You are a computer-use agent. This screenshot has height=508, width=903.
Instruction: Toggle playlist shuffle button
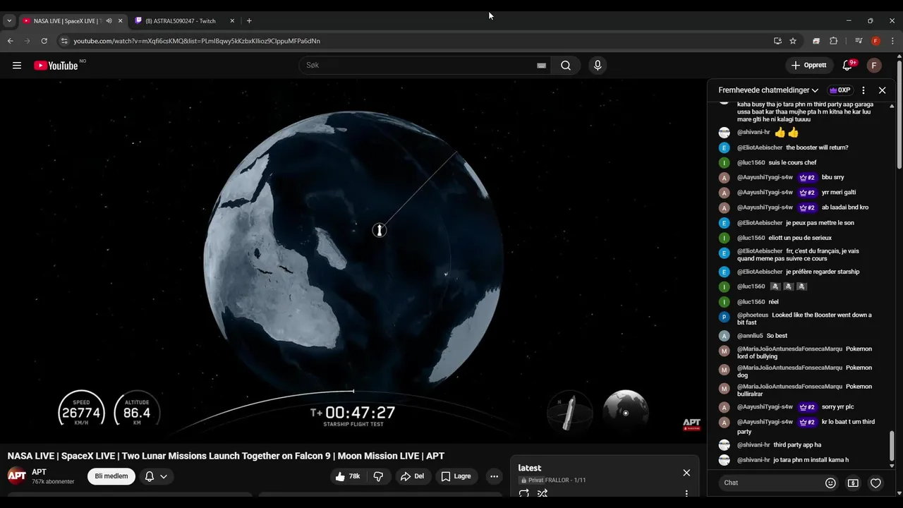tap(543, 494)
